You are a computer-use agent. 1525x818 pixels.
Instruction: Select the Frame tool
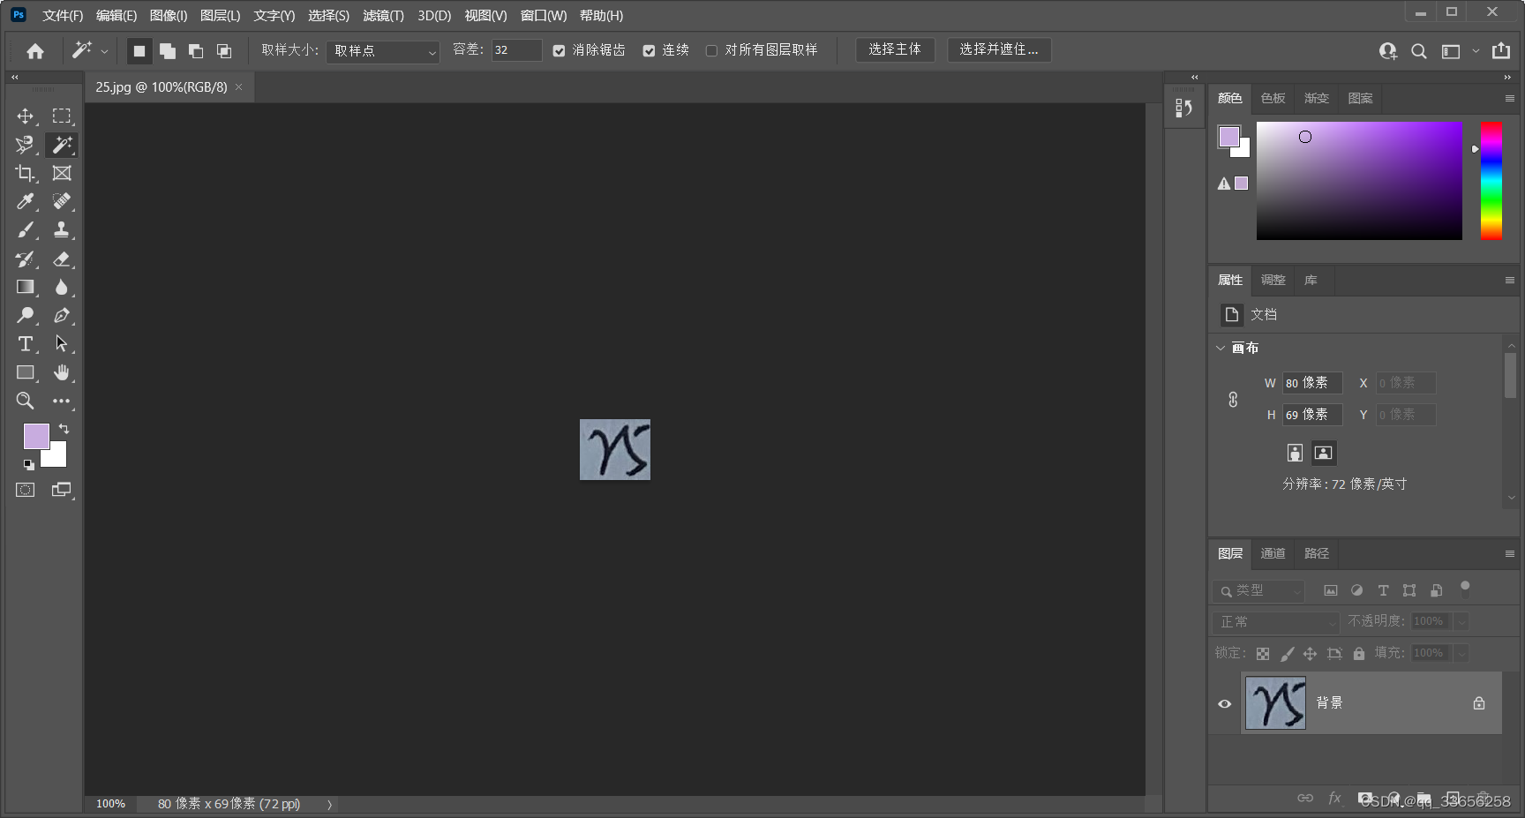(x=61, y=173)
